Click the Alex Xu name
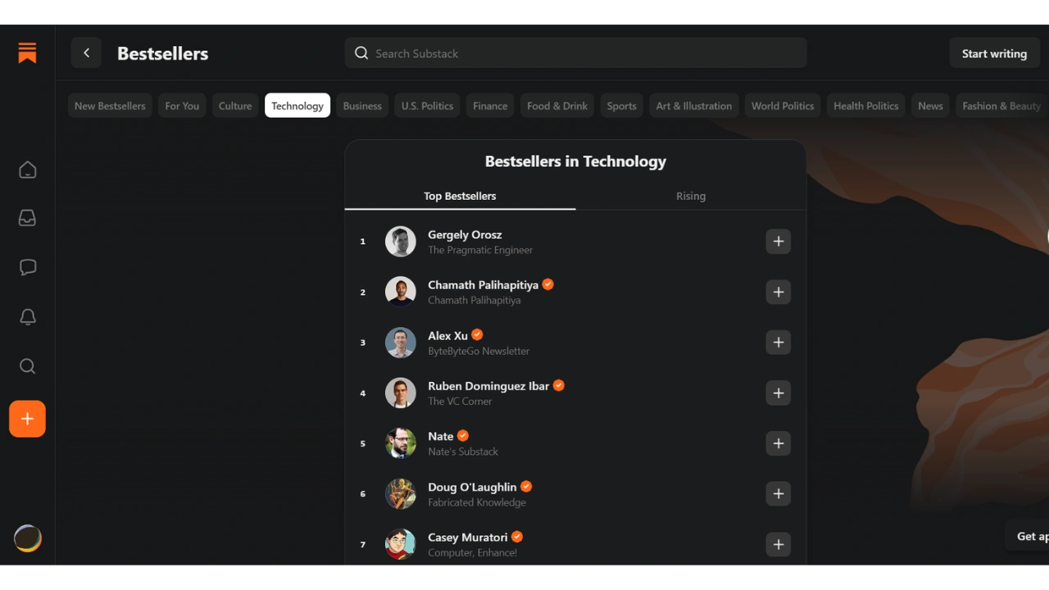Image resolution: width=1049 pixels, height=590 pixels. click(447, 335)
